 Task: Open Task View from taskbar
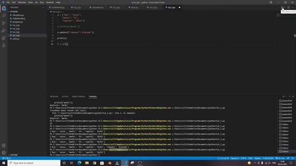point(72,163)
